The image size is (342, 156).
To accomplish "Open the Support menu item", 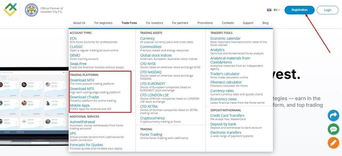I will tap(248, 23).
